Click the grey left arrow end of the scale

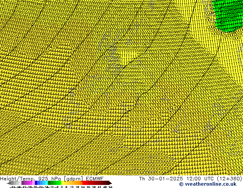tap(9, 183)
